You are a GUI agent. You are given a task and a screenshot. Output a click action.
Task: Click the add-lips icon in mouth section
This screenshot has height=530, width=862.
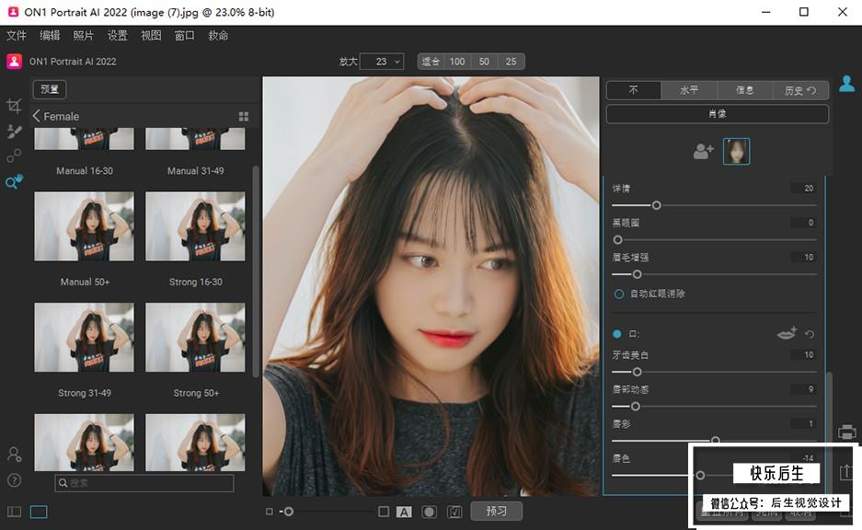pyautogui.click(x=787, y=333)
